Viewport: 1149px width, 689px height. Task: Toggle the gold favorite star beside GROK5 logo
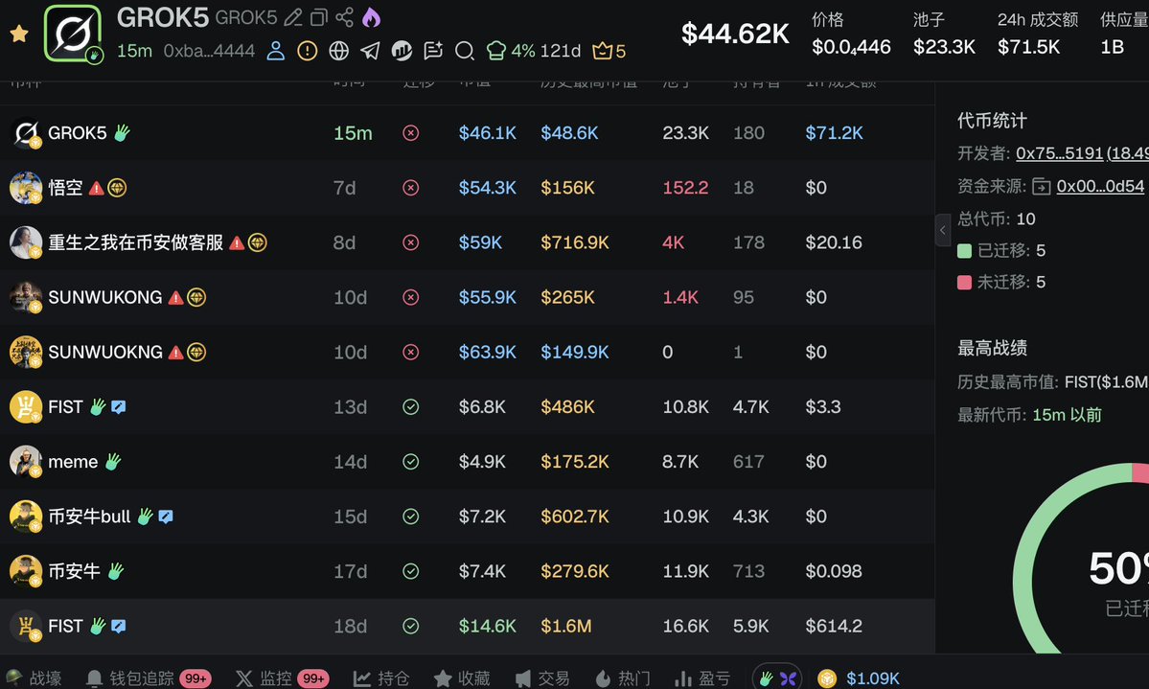coord(19,33)
